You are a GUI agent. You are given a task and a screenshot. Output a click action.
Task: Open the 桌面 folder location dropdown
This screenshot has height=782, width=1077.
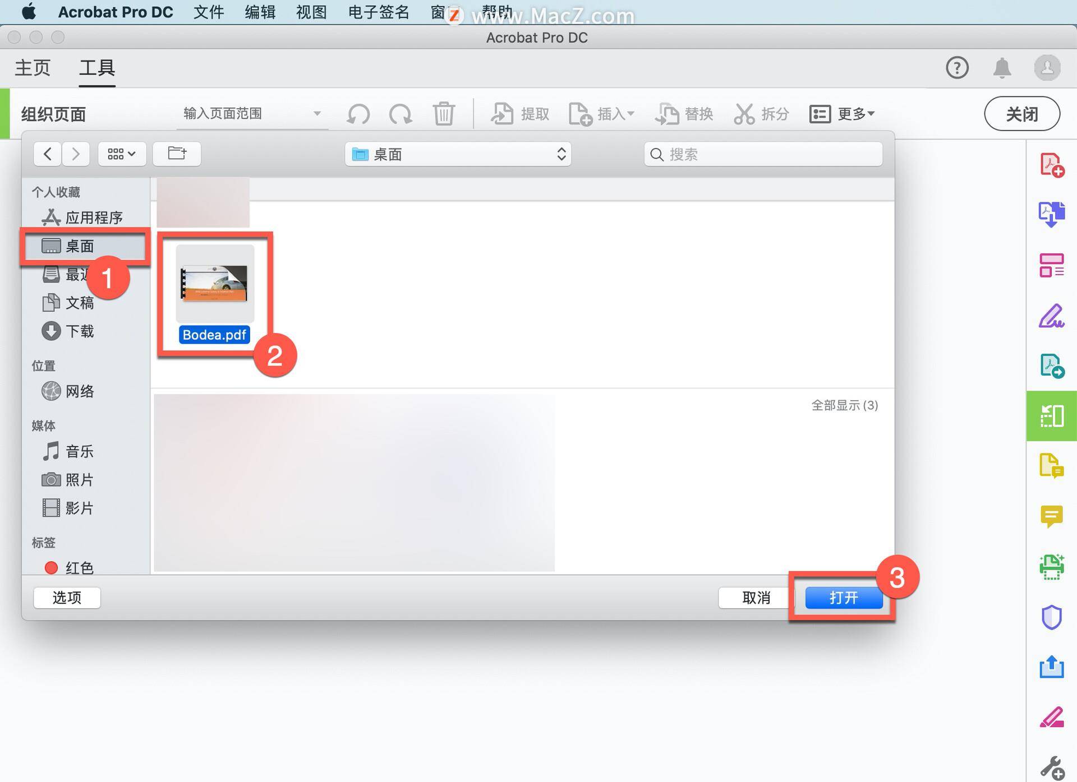point(458,154)
